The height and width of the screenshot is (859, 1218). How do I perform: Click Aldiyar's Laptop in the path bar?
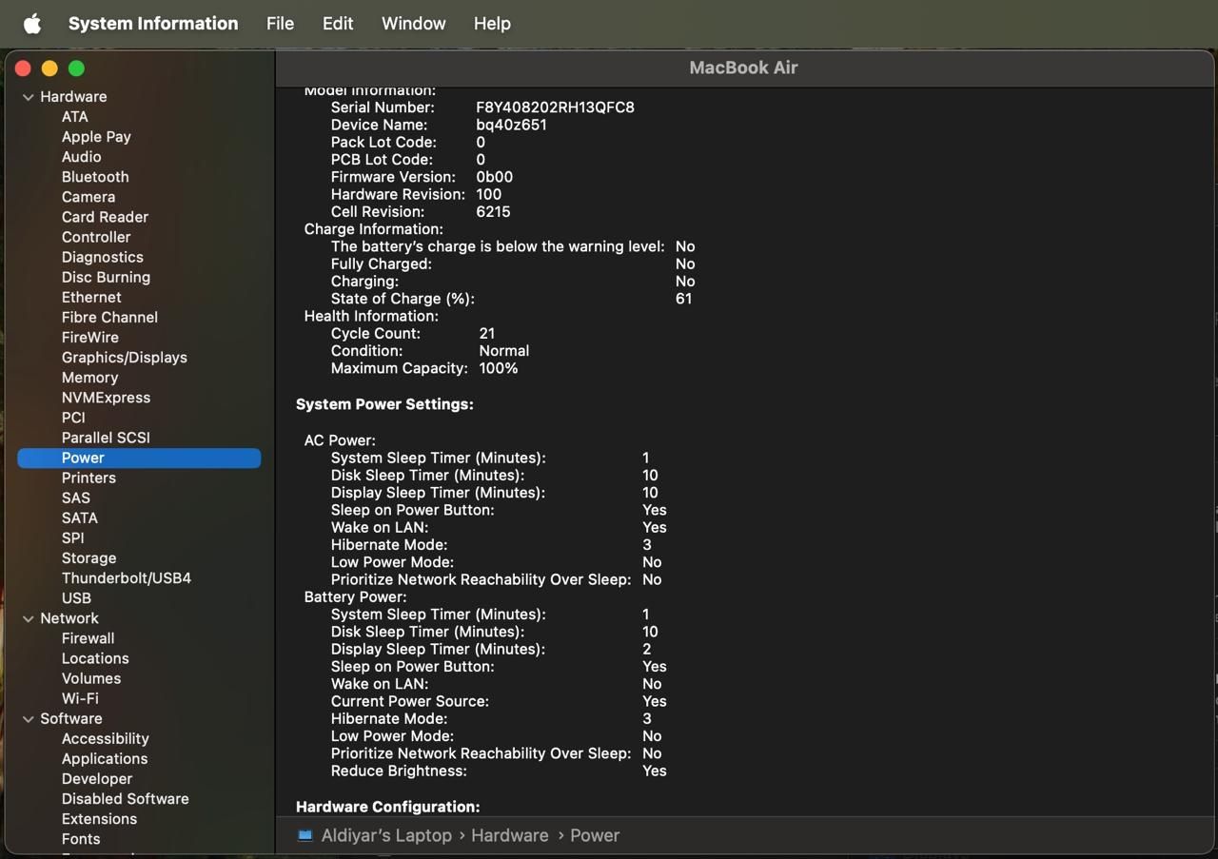pyautogui.click(x=386, y=835)
